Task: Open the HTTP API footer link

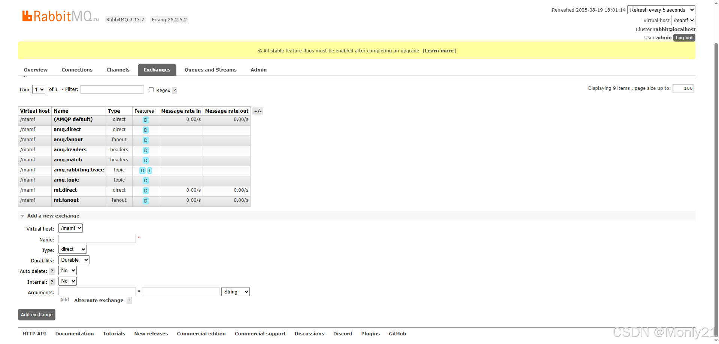Action: pyautogui.click(x=34, y=334)
